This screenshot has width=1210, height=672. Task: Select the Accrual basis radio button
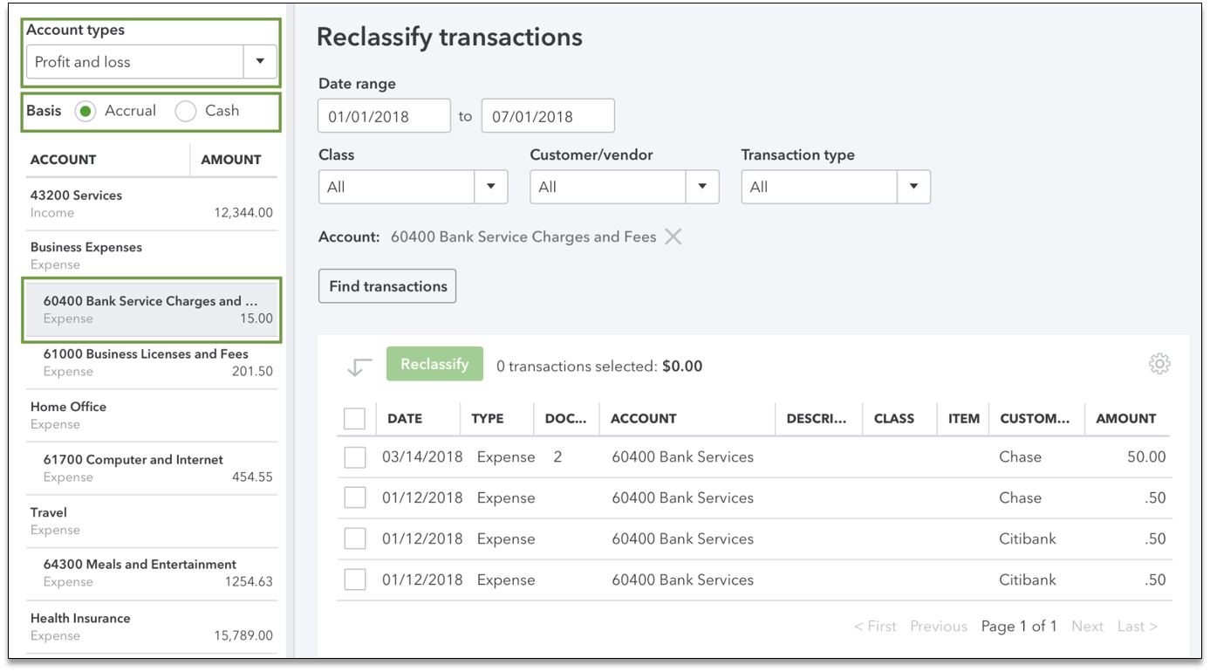pos(85,112)
